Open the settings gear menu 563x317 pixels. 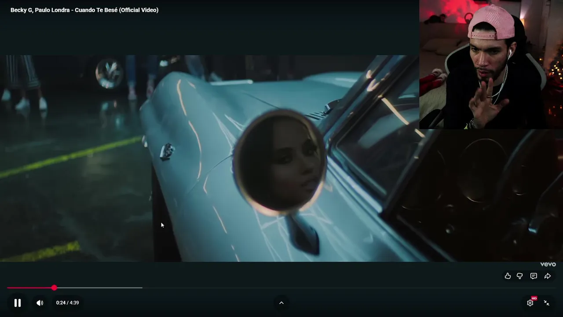coord(530,302)
